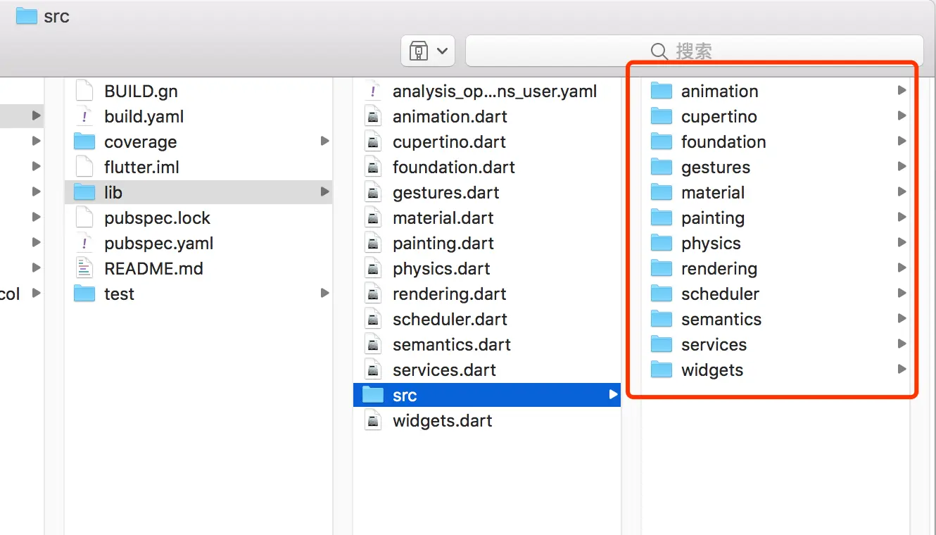Image resolution: width=936 pixels, height=535 pixels.
Task: Open the toolbar action dropdown button
Action: pyautogui.click(x=428, y=51)
